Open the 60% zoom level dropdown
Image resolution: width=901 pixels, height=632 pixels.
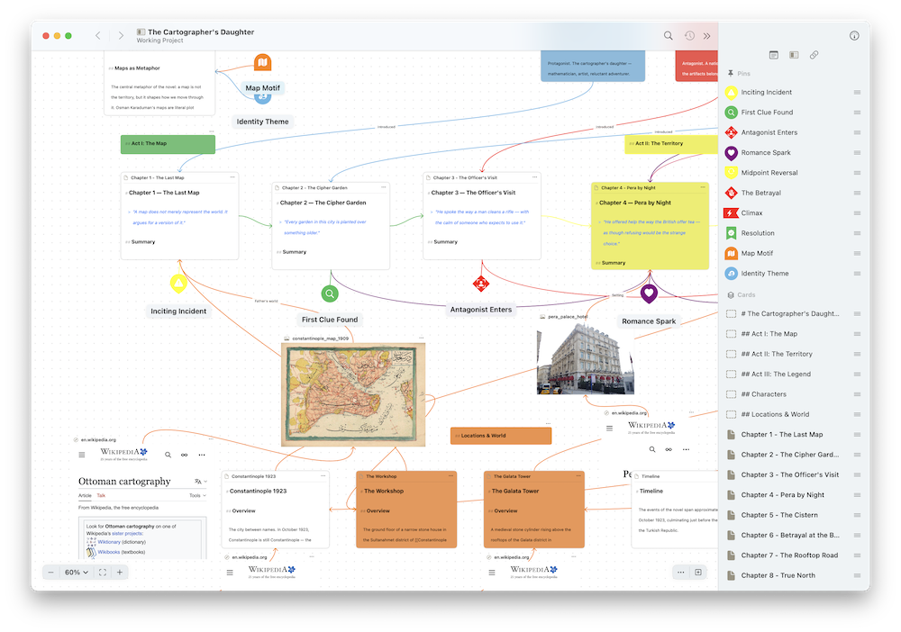[x=76, y=572]
